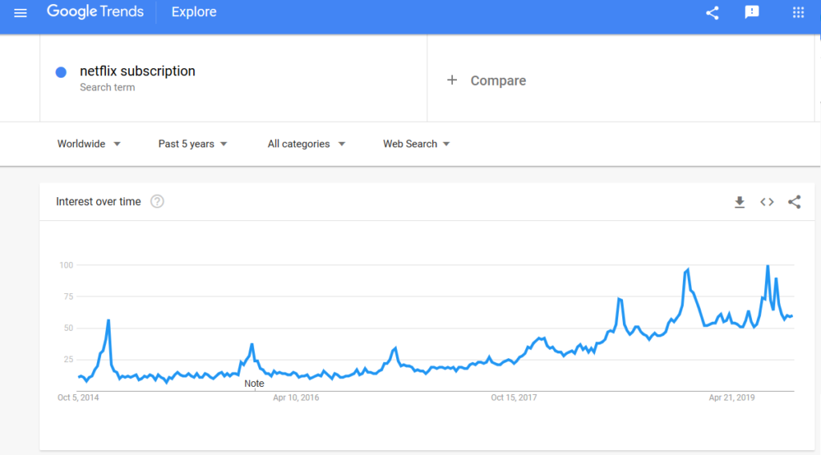Expand the All categories dropdown

click(306, 144)
